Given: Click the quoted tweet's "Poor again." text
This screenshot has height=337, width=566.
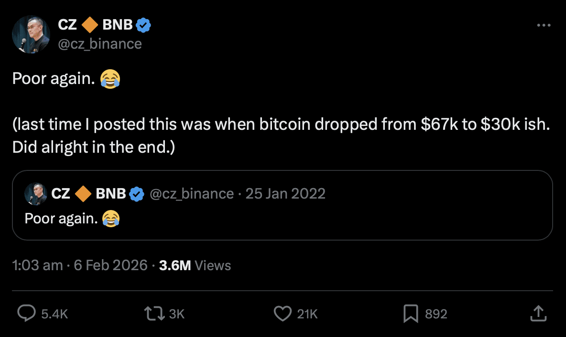Looking at the screenshot, I should click(x=61, y=218).
